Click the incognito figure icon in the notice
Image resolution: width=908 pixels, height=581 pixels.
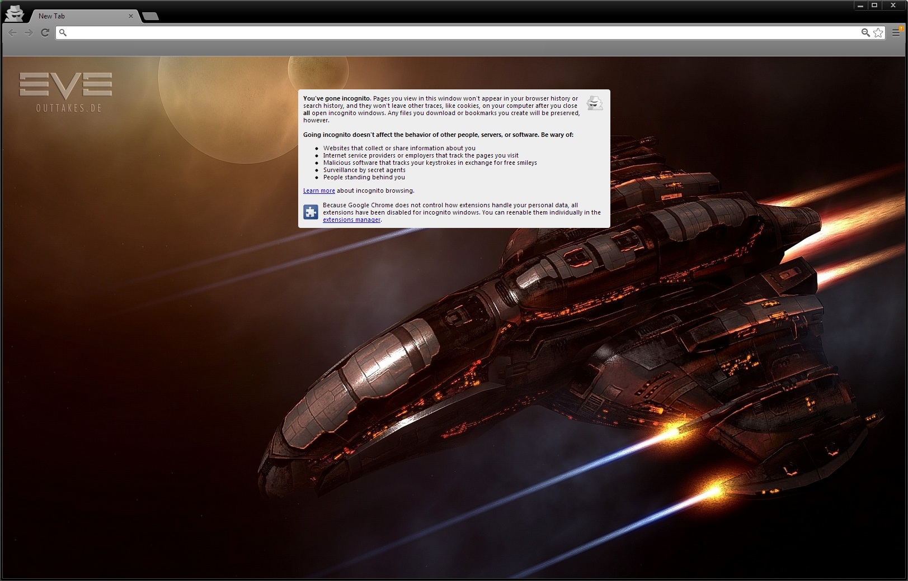595,103
